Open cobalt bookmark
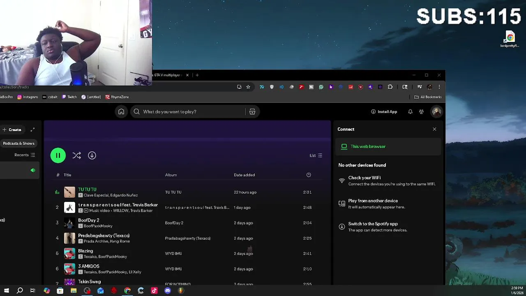The height and width of the screenshot is (296, 526). click(x=50, y=97)
